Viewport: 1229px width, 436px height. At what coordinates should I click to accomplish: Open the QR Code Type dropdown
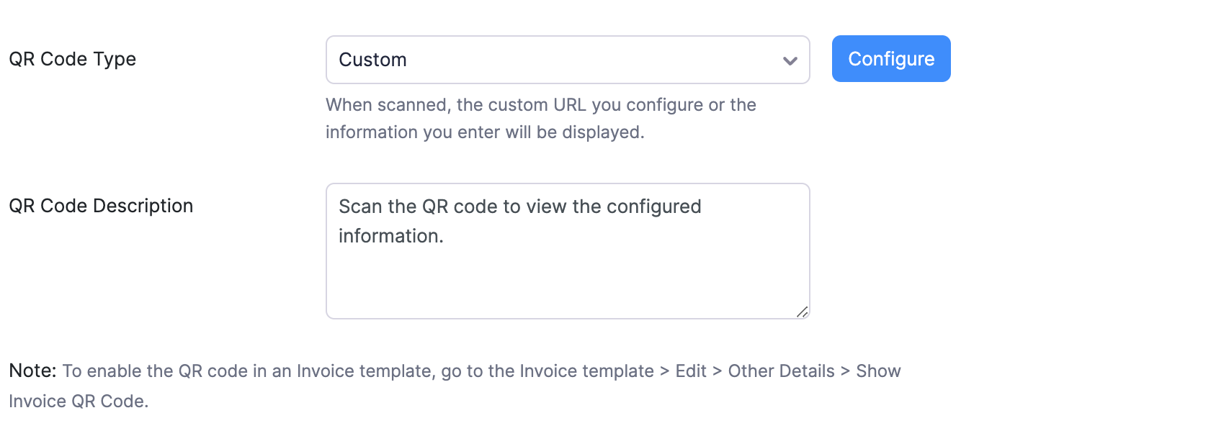point(567,60)
